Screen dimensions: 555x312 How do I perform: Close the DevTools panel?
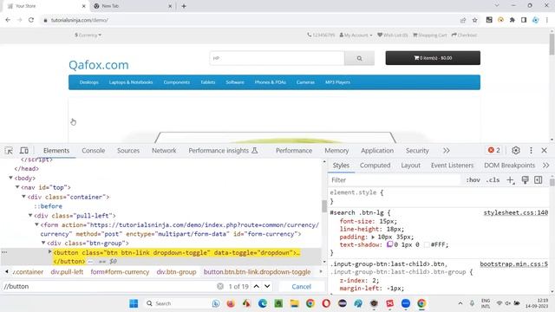(545, 150)
